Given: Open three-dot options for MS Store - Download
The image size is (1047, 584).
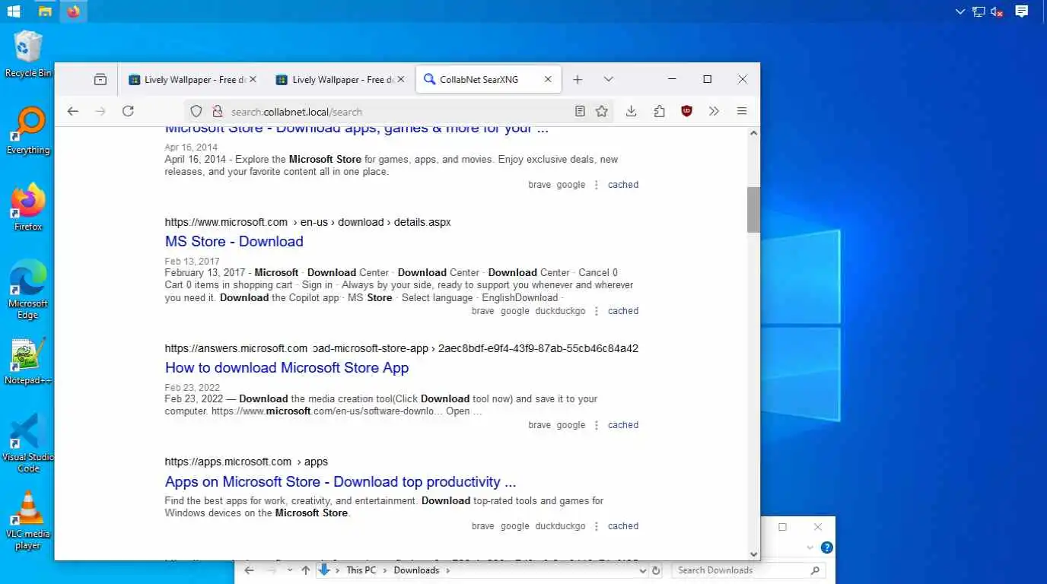Looking at the screenshot, I should click(x=597, y=311).
